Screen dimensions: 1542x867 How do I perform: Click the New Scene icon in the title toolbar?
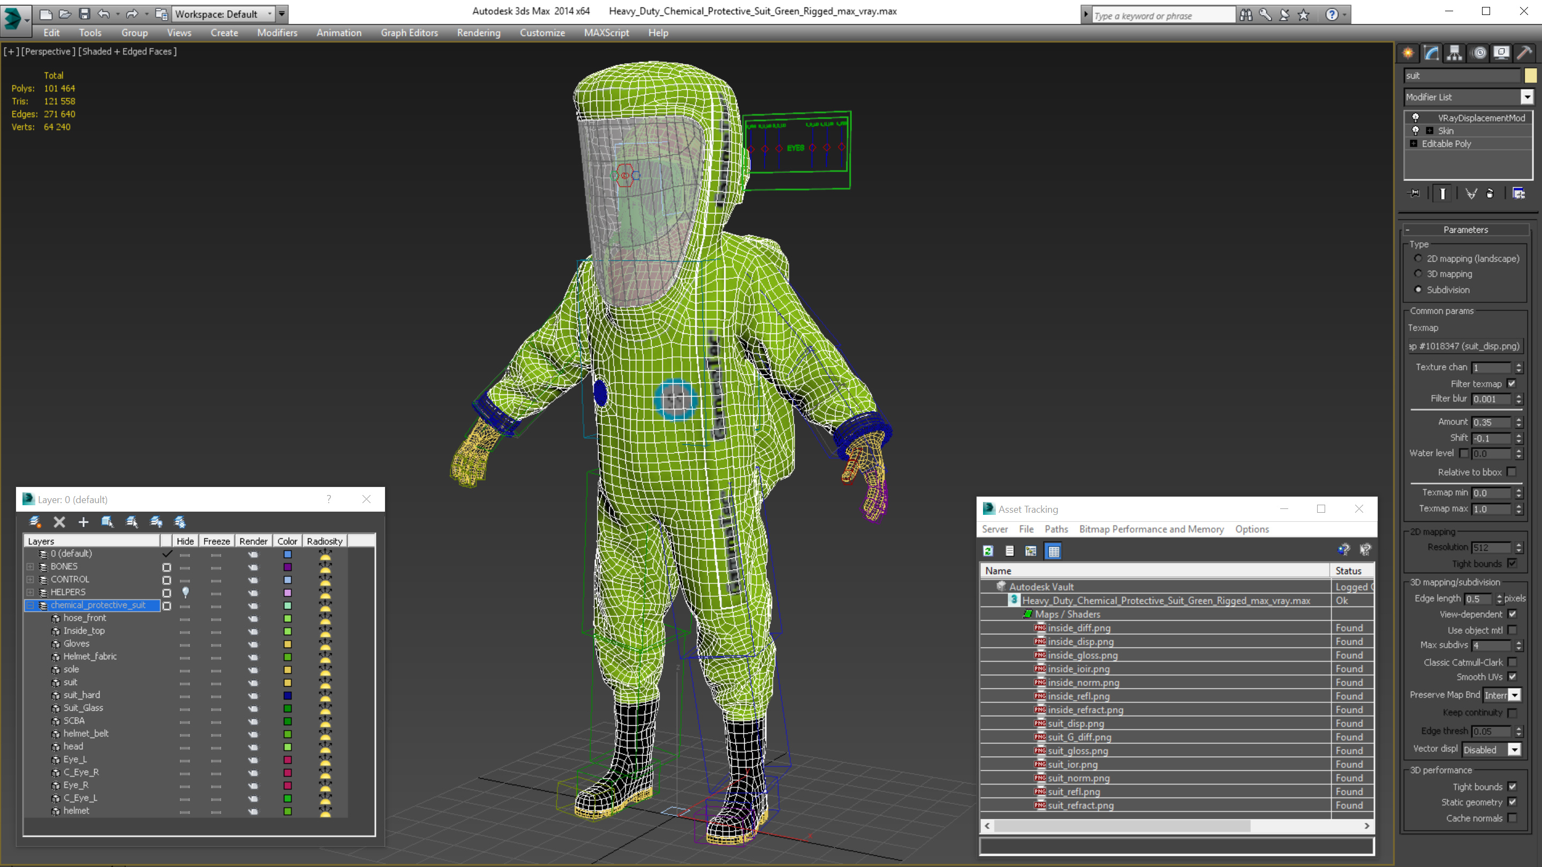pos(46,14)
